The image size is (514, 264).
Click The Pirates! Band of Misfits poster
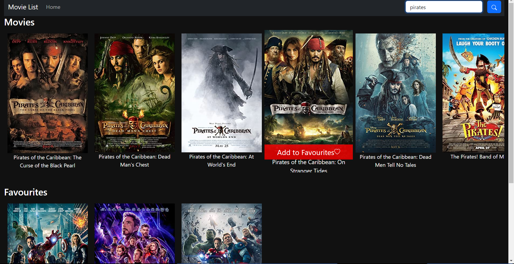click(x=473, y=93)
